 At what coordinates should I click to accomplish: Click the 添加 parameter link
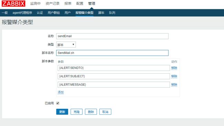click(x=61, y=92)
